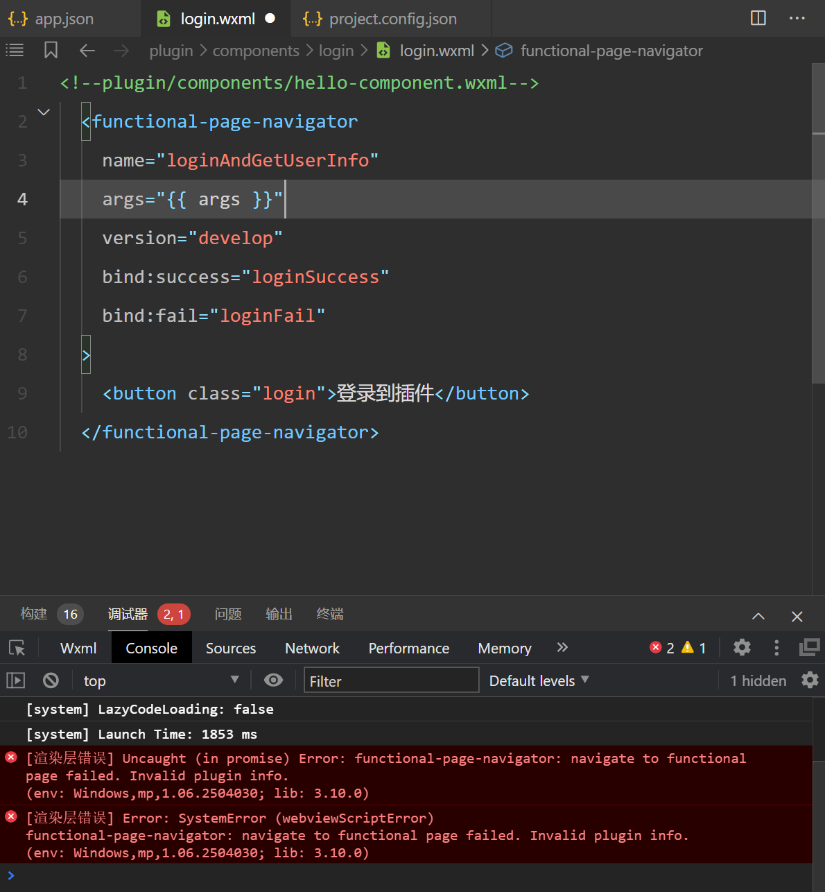Click the split editor icon
Viewport: 825px width, 892px height.
tap(758, 18)
